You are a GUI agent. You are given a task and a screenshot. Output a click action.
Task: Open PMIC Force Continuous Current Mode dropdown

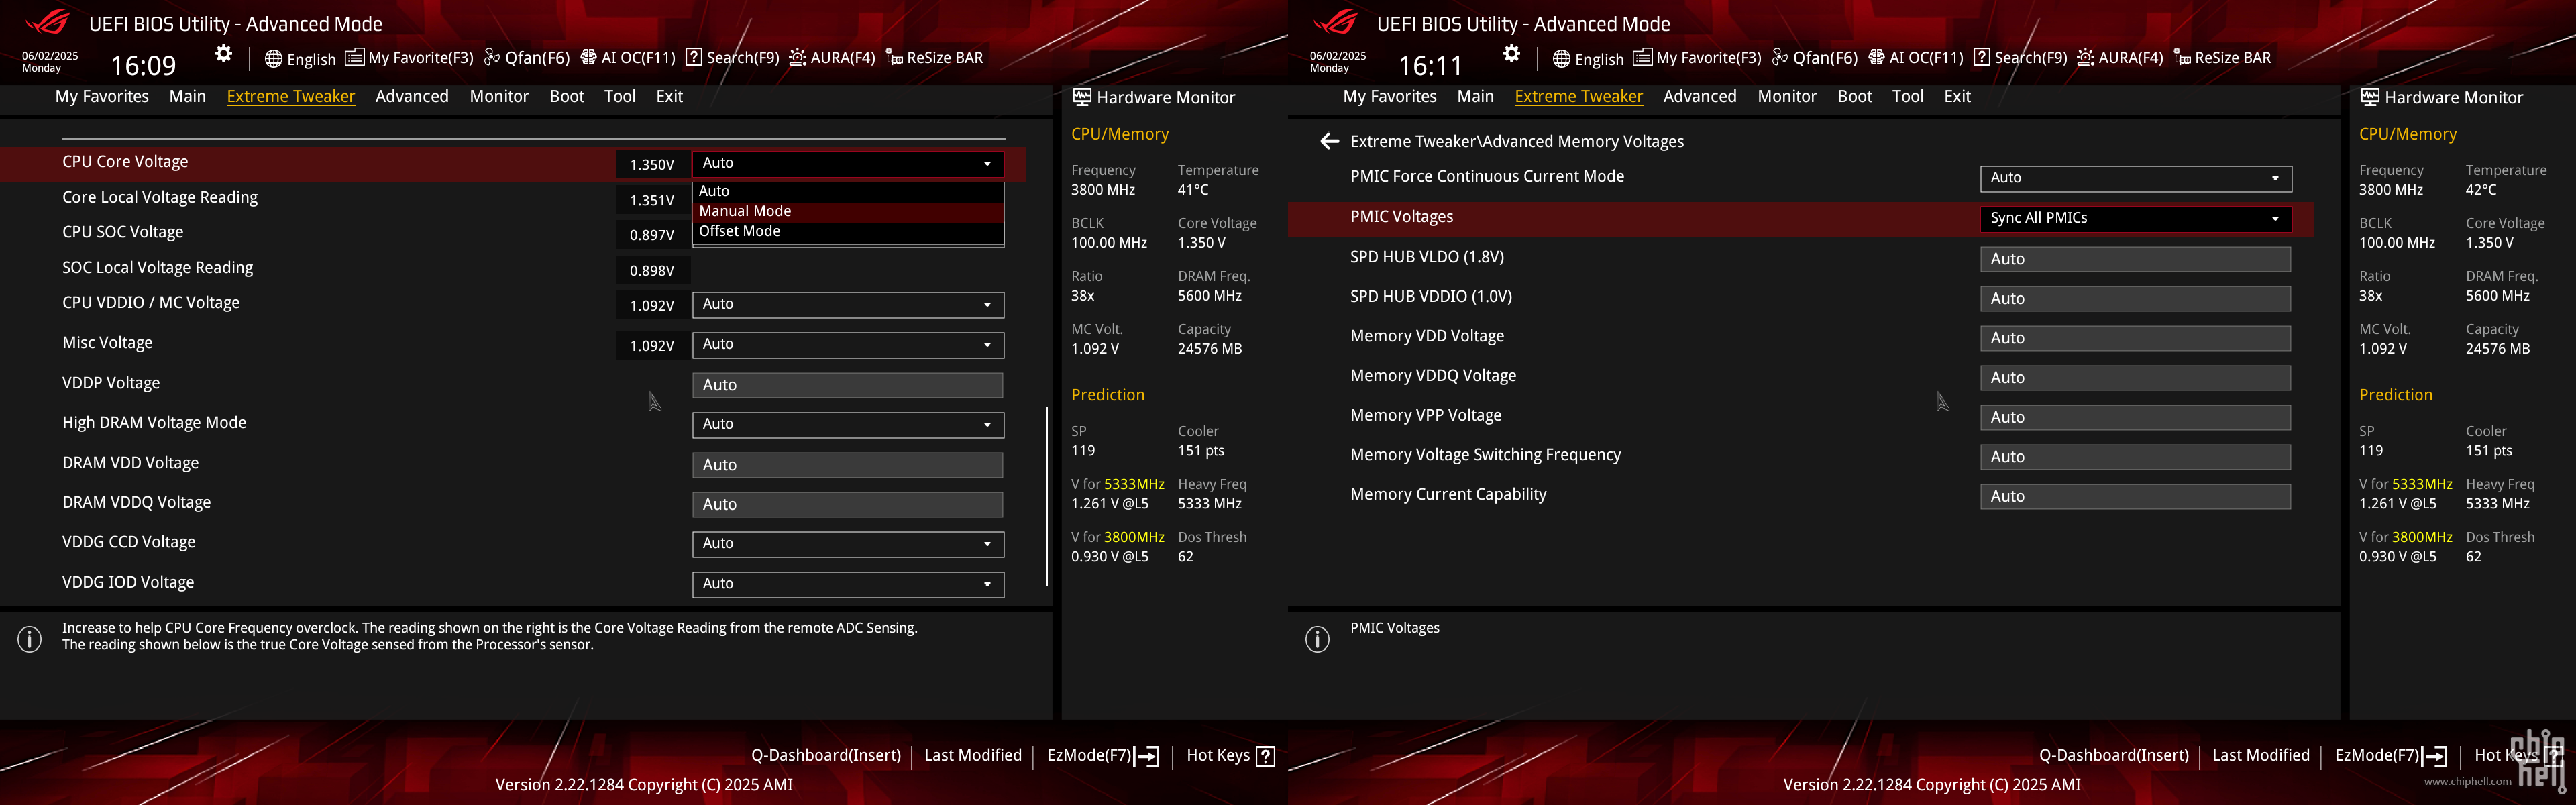click(2136, 178)
